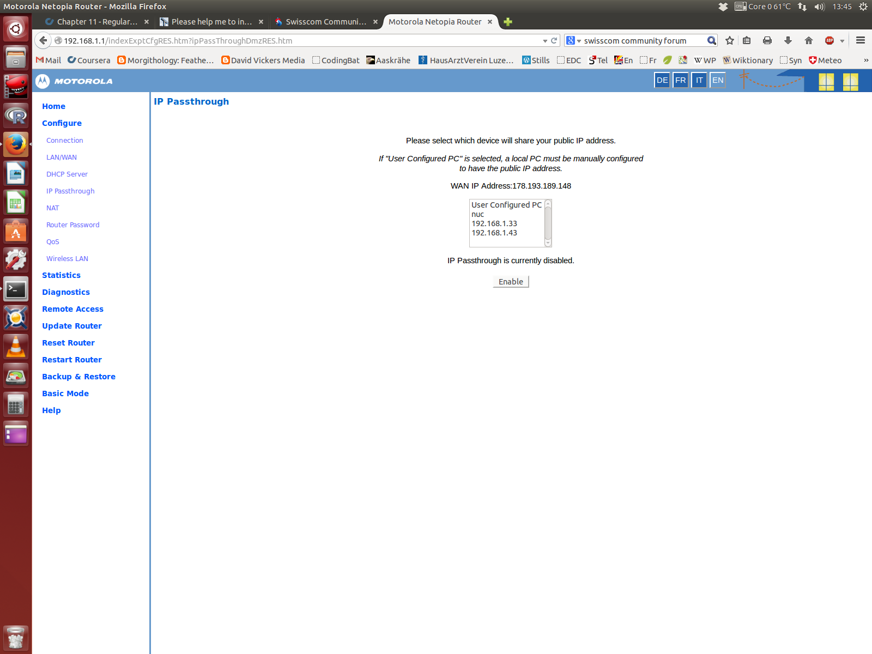Launch VLC from the Ubuntu dock

[16, 346]
